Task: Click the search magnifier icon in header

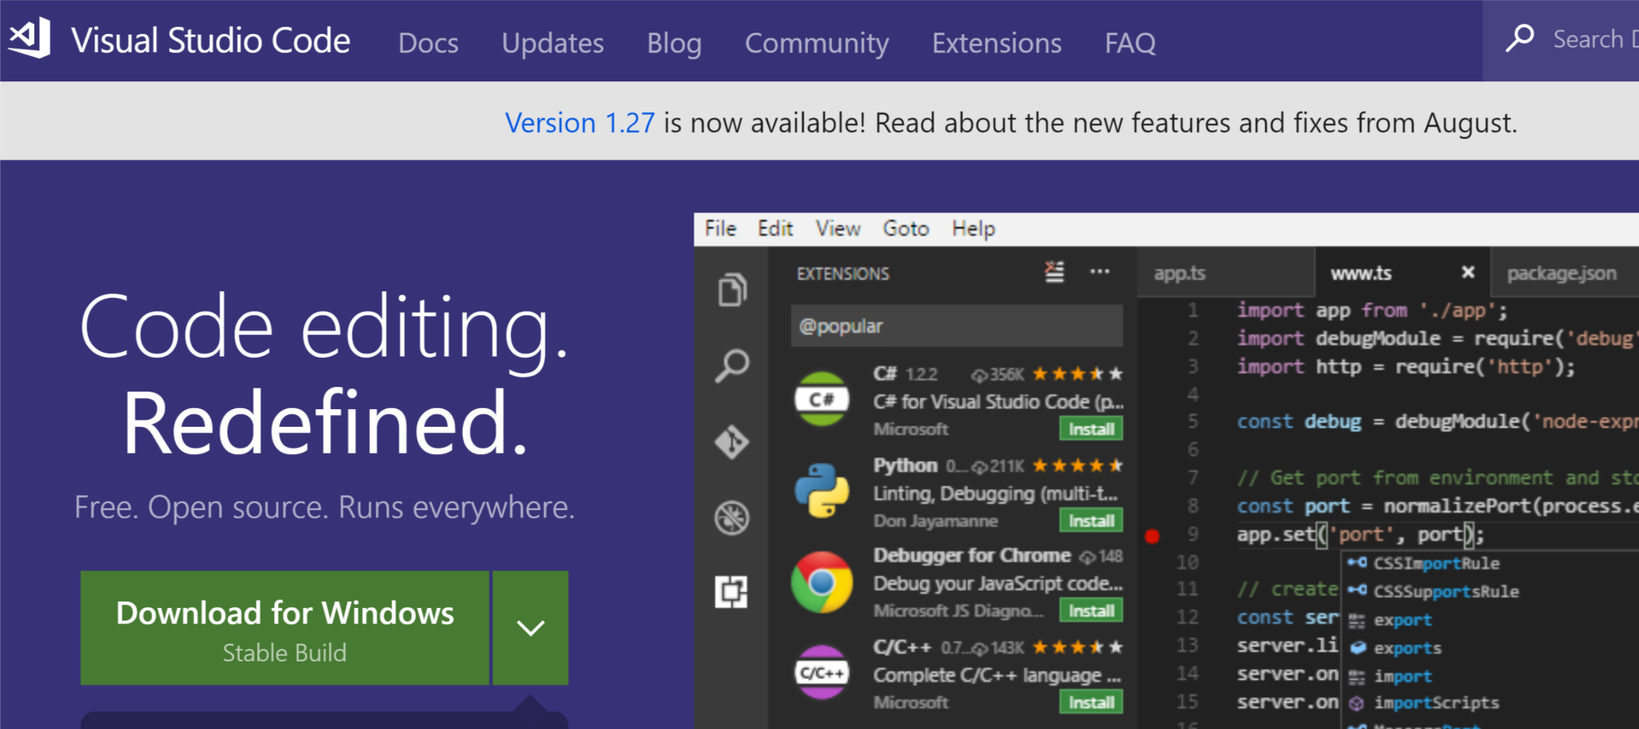Action: pyautogui.click(x=1519, y=38)
